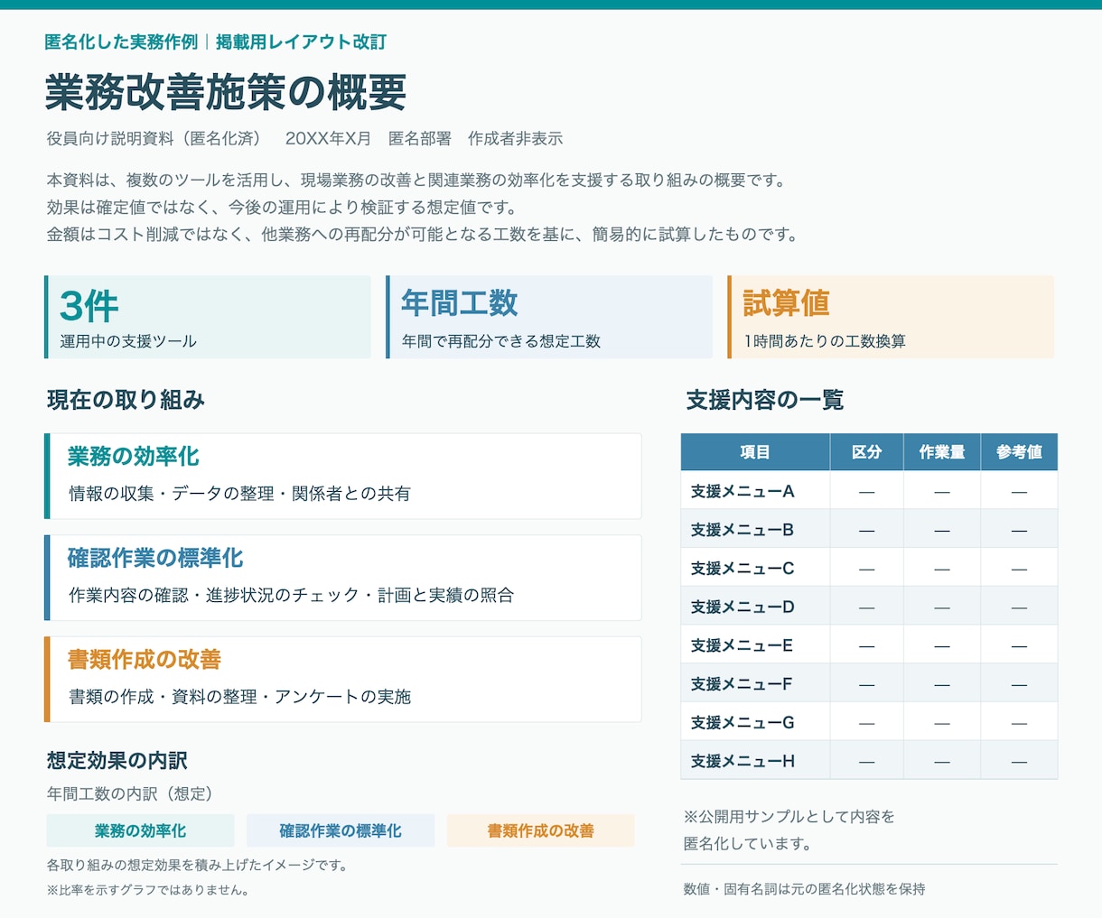1102x918 pixels.
Task: Select row 支援メニューE
Action: (x=869, y=645)
